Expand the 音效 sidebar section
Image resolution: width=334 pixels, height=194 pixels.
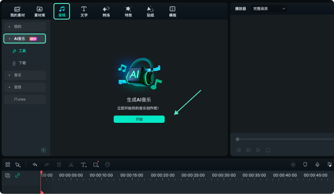click(25, 87)
